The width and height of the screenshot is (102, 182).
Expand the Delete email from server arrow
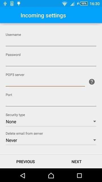coord(95,140)
